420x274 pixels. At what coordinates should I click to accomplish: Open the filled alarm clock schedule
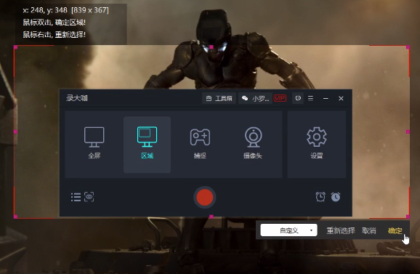[x=336, y=197]
